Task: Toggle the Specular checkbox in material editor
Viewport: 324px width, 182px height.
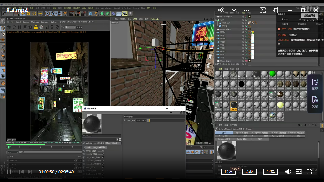Action: pyautogui.click(x=103, y=154)
